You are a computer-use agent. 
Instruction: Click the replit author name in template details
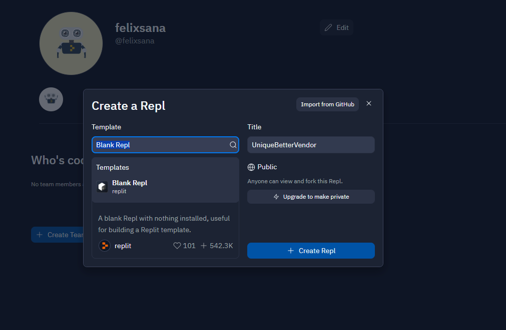pos(123,246)
